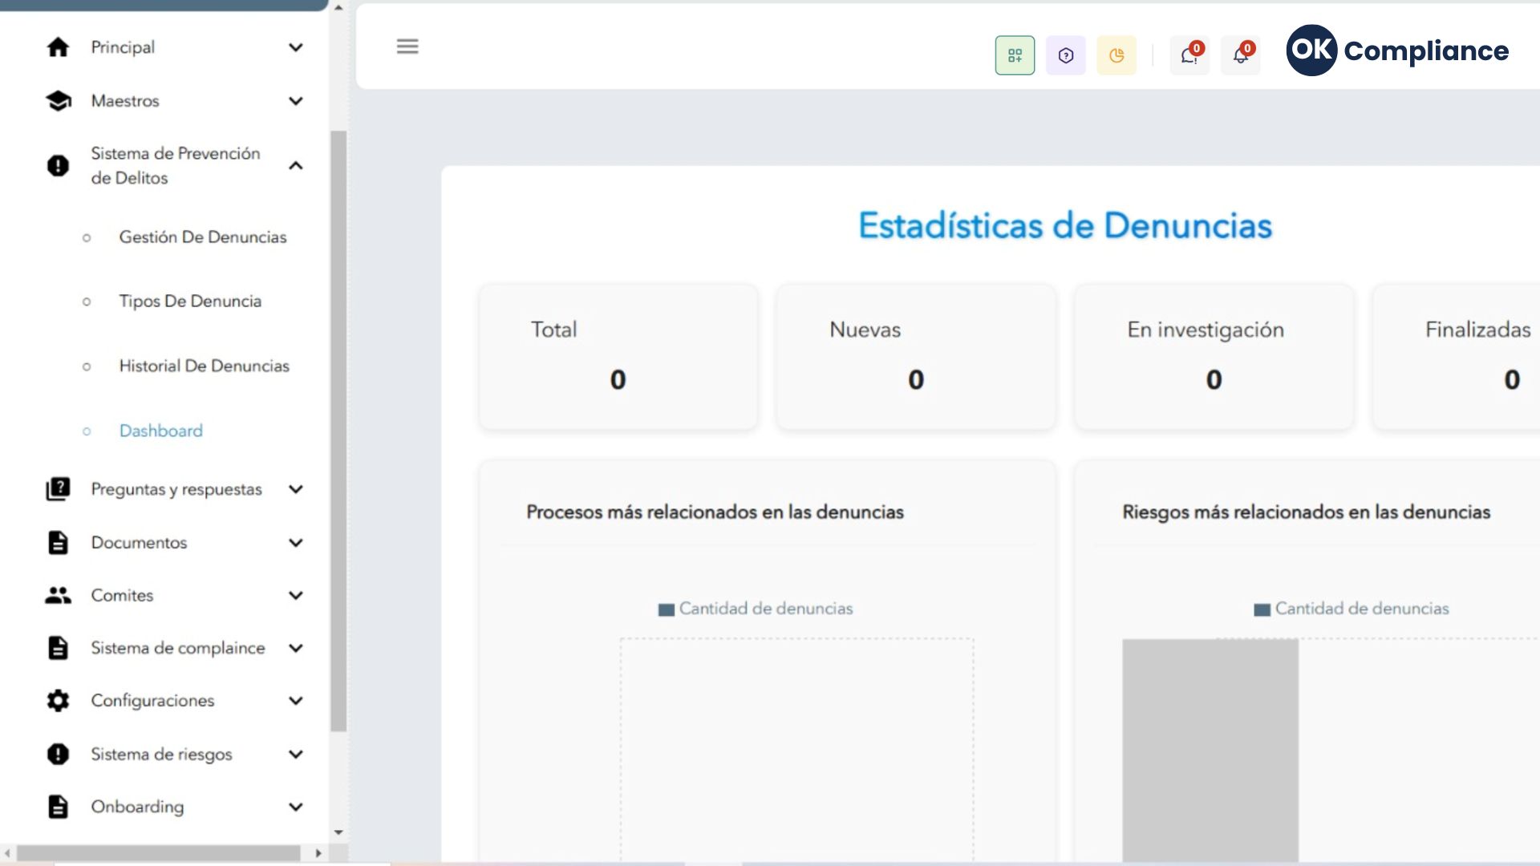Click the gray bar in Riesgos chart
This screenshot has width=1540, height=866.
[1210, 751]
